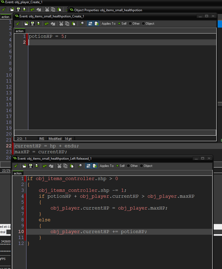
Task: Minimize the healthpotion_Create_1 event window
Action: [200, 16]
